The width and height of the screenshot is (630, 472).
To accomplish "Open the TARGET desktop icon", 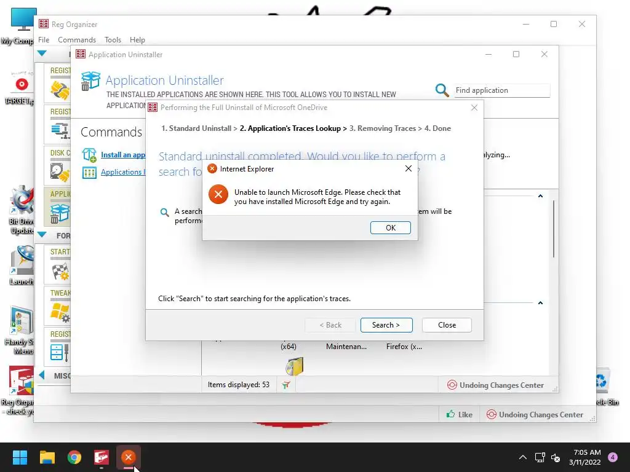I will click(x=20, y=88).
